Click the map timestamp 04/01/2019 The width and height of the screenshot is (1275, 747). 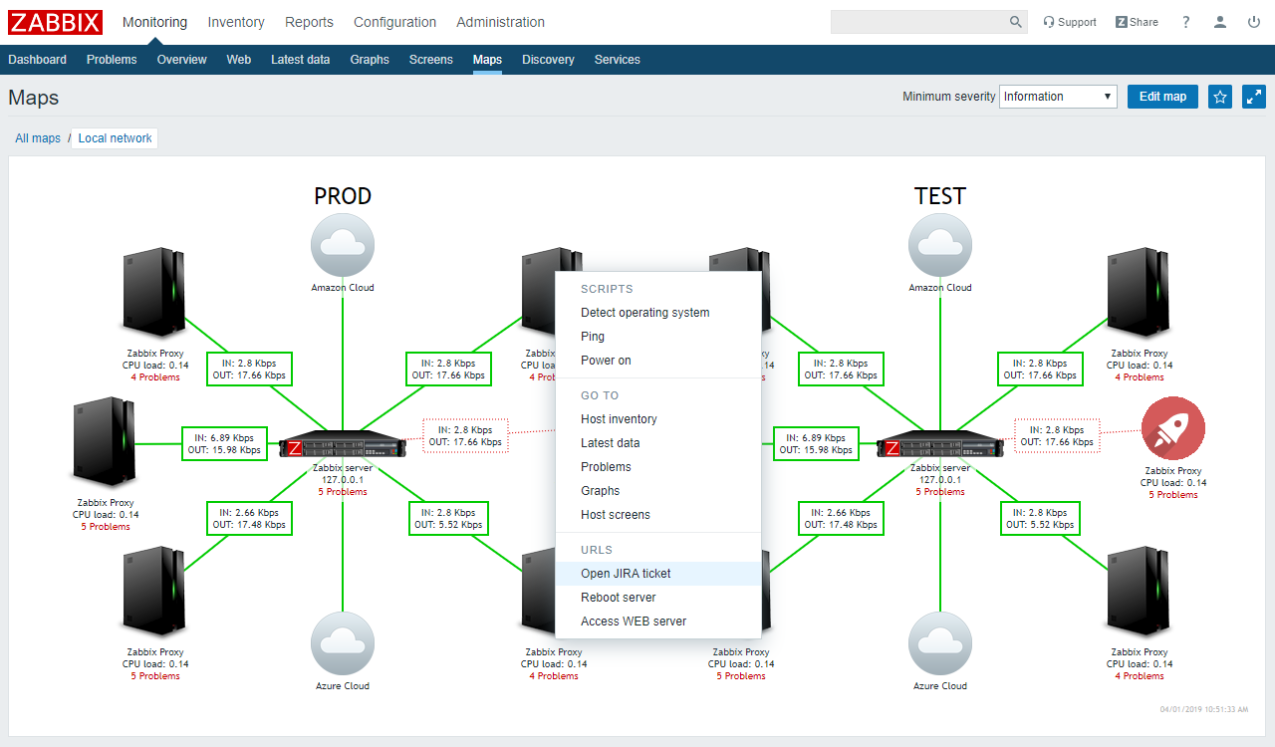[x=1204, y=709]
